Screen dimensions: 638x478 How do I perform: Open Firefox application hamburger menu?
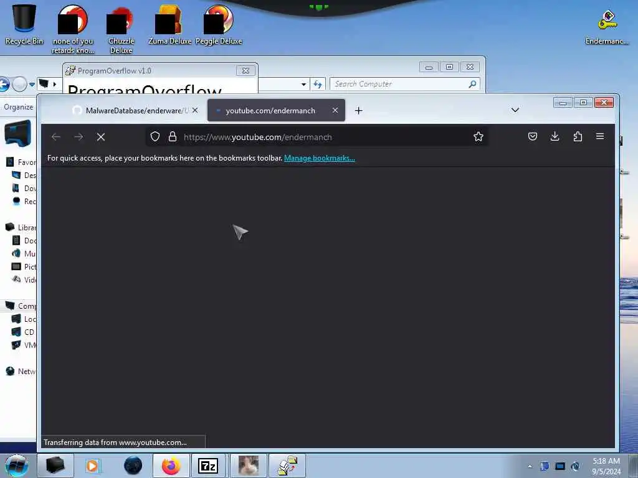click(600, 136)
